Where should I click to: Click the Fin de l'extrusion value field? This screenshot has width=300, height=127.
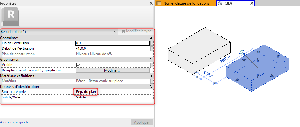(x=113, y=43)
